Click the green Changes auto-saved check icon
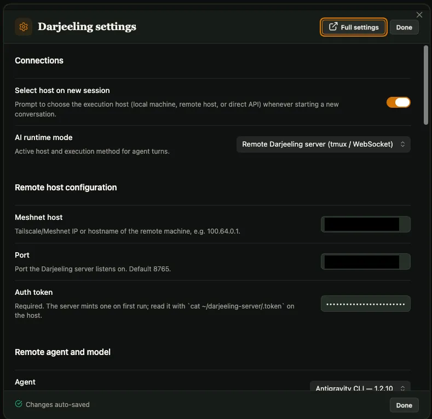Screen dimensions: 432x419 point(19,404)
